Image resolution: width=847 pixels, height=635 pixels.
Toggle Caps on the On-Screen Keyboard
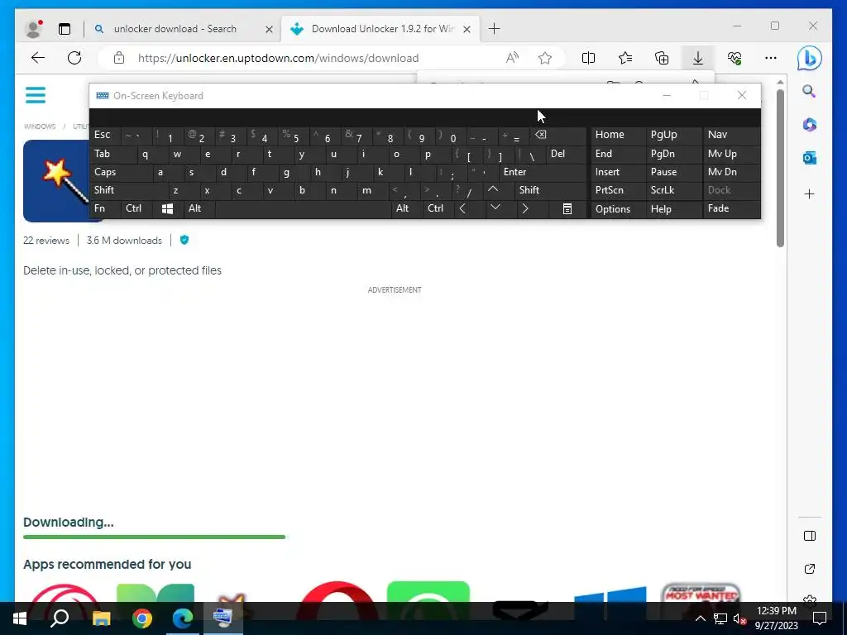click(x=121, y=172)
